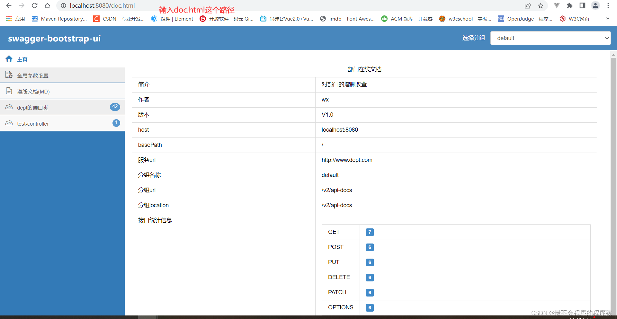Click the test-controller cloud API icon
Screen dimensions: 617x319
[9, 123]
